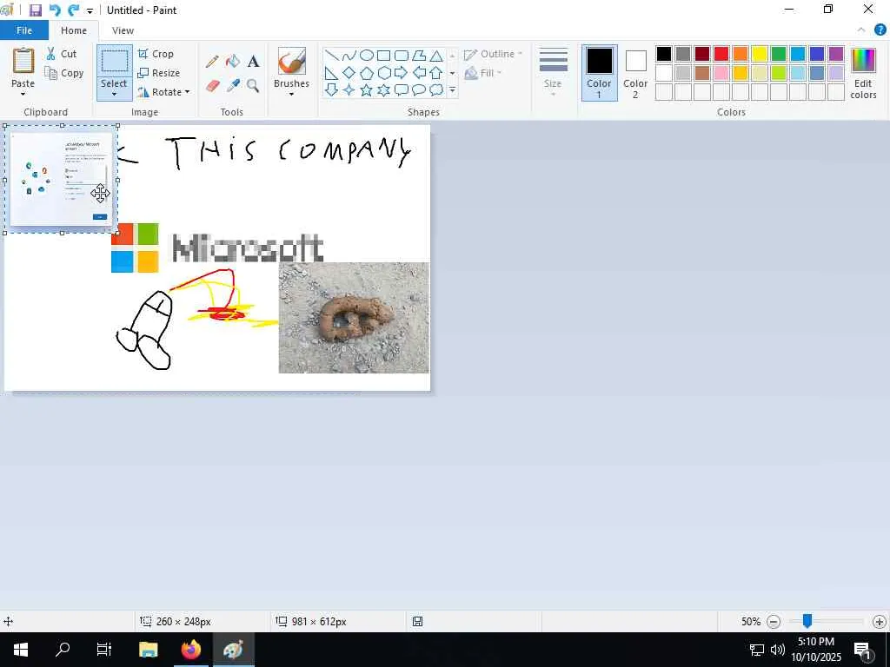
Task: Click the Edit colors button
Action: tap(863, 73)
